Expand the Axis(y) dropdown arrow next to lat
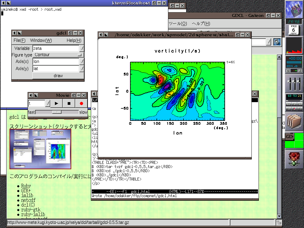This screenshot has height=228, width=304. [82, 69]
